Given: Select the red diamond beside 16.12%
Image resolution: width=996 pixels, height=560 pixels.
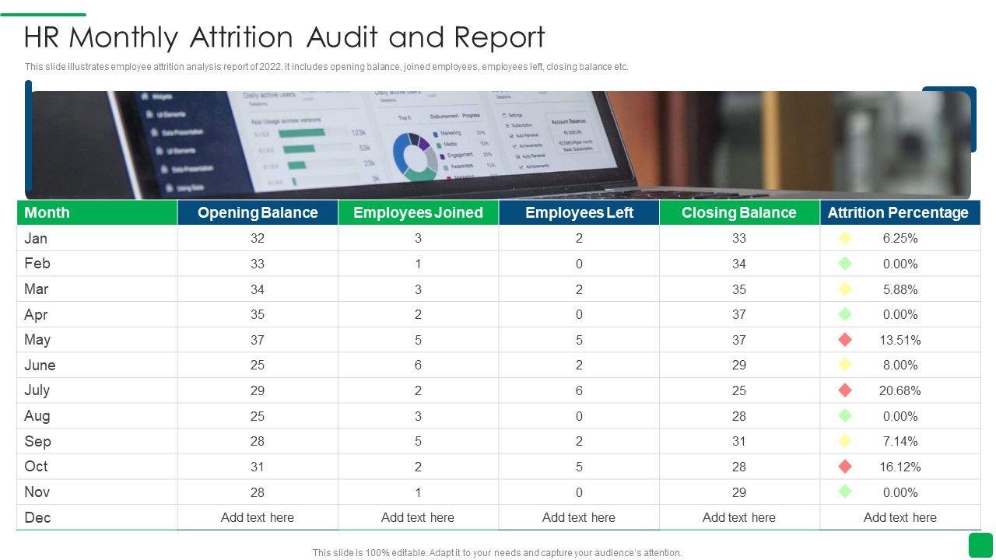Looking at the screenshot, I should 845,467.
